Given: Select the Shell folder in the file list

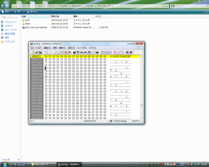Looking at the screenshot, I should click(x=26, y=24).
